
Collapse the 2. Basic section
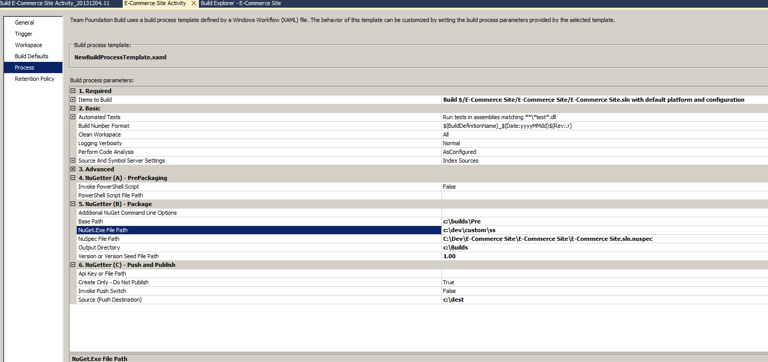(73, 108)
